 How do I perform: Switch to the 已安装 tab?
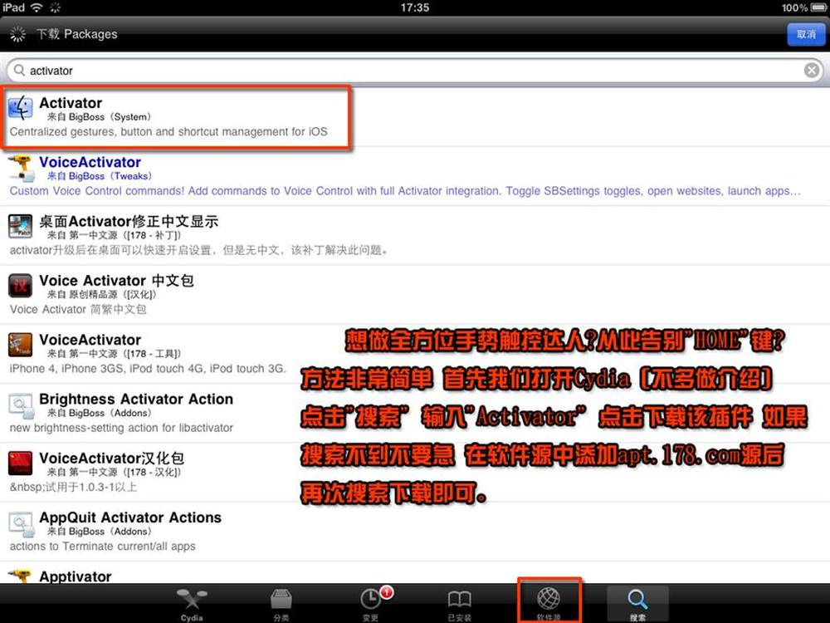click(460, 603)
